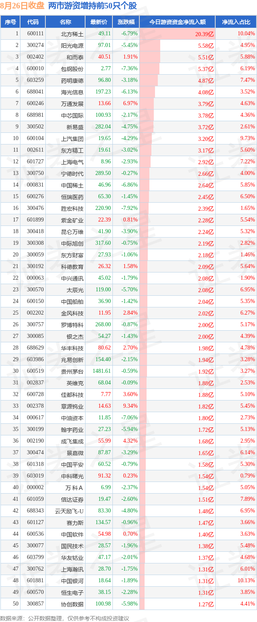257x622 pixels.
Task: Click stock name 中科曙光
Action: 72,476
